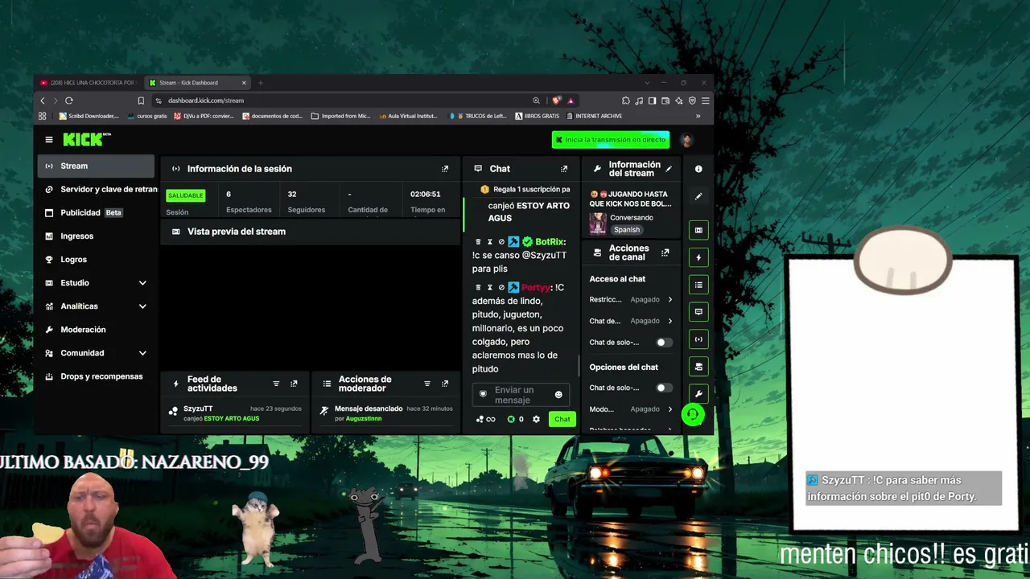Open the browser's main menu
1030x579 pixels.
click(x=706, y=101)
